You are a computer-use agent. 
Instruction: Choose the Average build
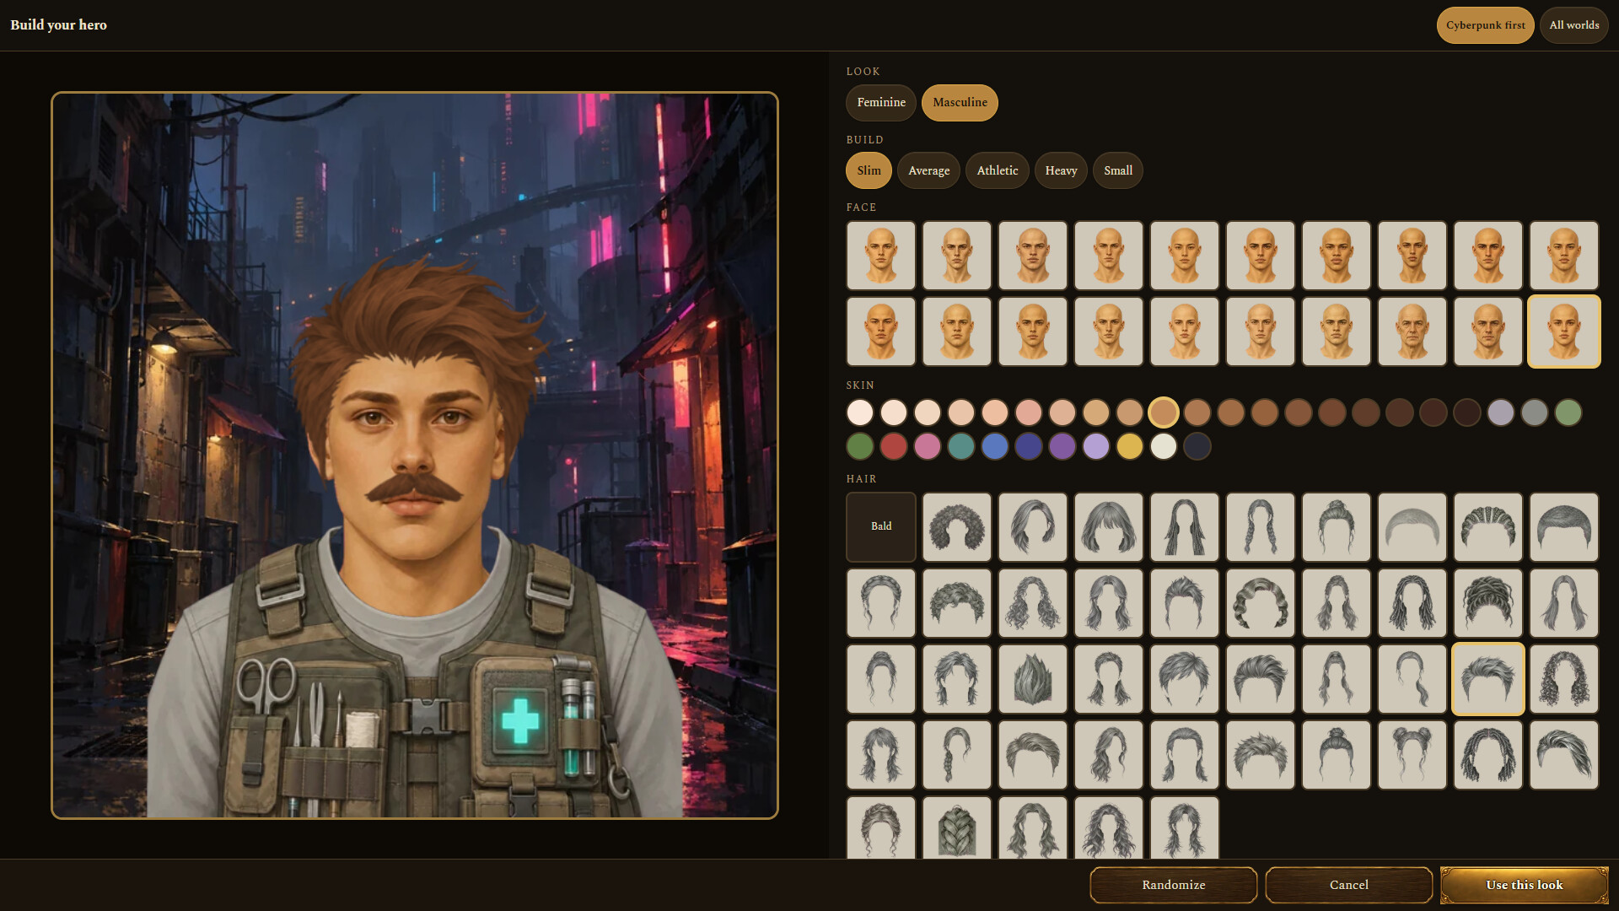[x=928, y=170]
